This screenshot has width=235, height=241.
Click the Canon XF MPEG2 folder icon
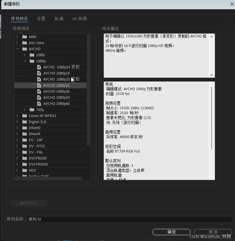pos(25,116)
